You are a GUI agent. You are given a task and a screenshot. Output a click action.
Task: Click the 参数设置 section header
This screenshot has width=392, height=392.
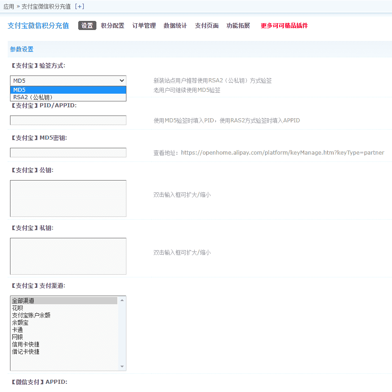(x=22, y=49)
